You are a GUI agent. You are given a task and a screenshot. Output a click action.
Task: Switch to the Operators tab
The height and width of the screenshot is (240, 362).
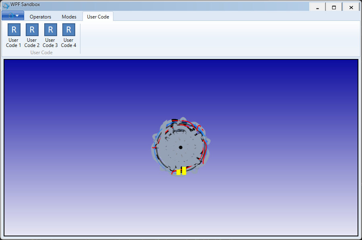click(x=40, y=17)
